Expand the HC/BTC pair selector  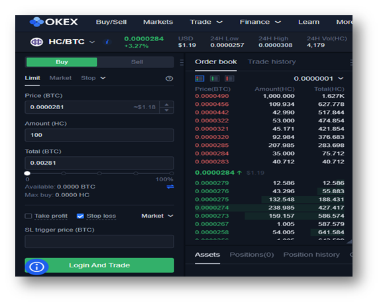tap(92, 42)
